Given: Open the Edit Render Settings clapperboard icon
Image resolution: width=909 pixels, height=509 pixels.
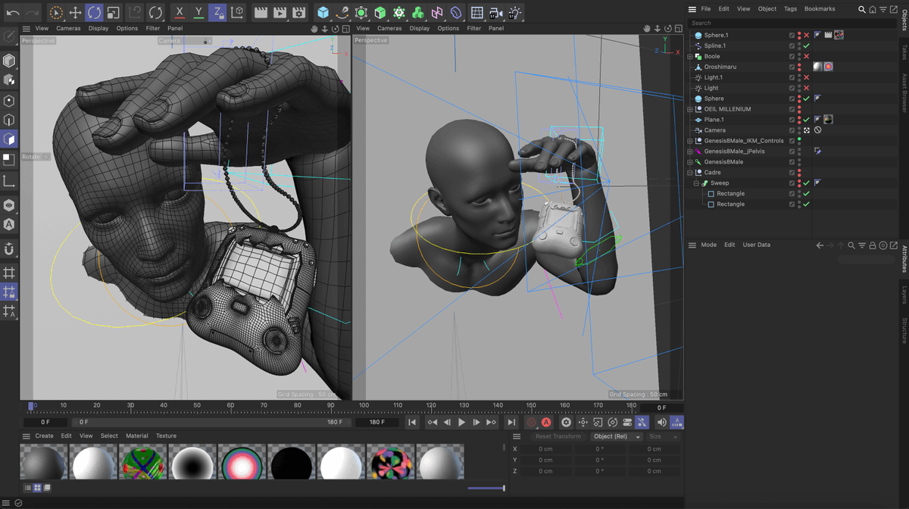Looking at the screenshot, I should pyautogui.click(x=298, y=13).
